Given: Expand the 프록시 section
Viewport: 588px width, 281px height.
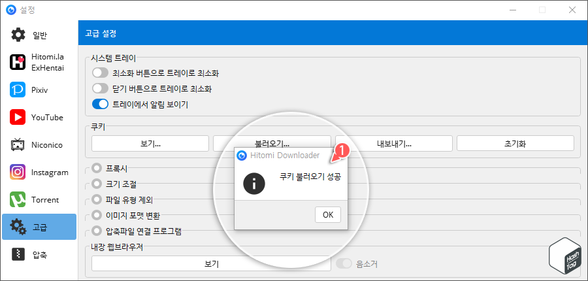Looking at the screenshot, I should pos(97,168).
